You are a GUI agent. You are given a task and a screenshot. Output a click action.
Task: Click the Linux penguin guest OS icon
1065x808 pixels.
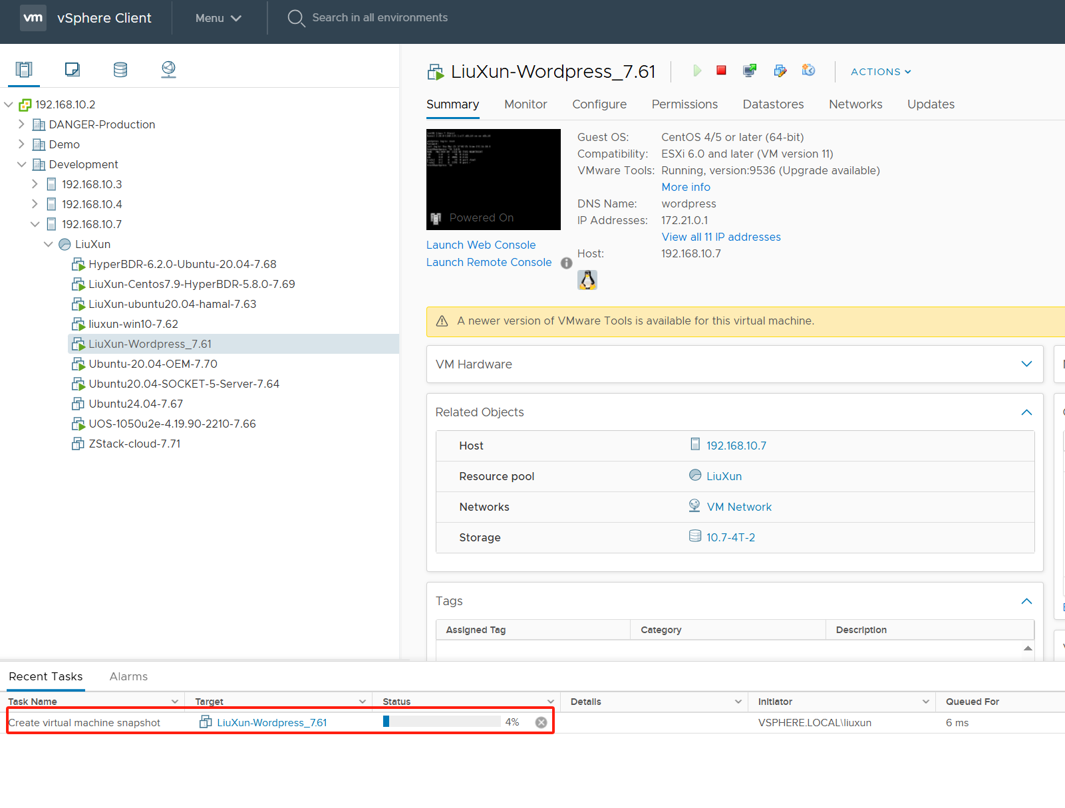[x=587, y=280]
